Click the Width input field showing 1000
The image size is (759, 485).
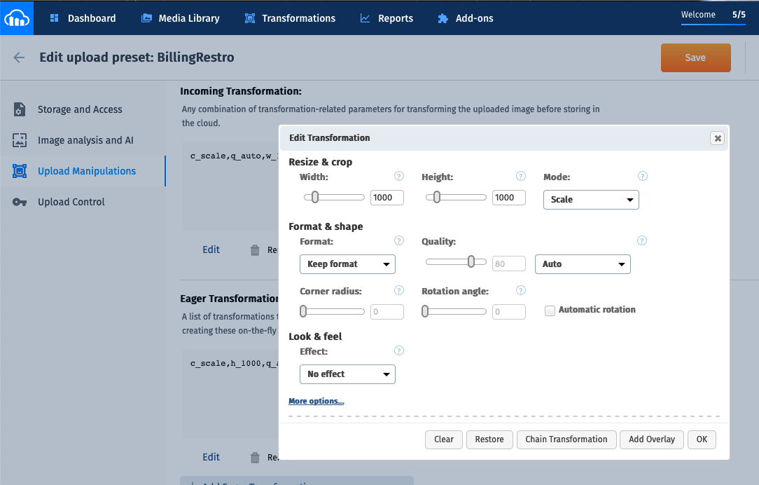click(387, 198)
